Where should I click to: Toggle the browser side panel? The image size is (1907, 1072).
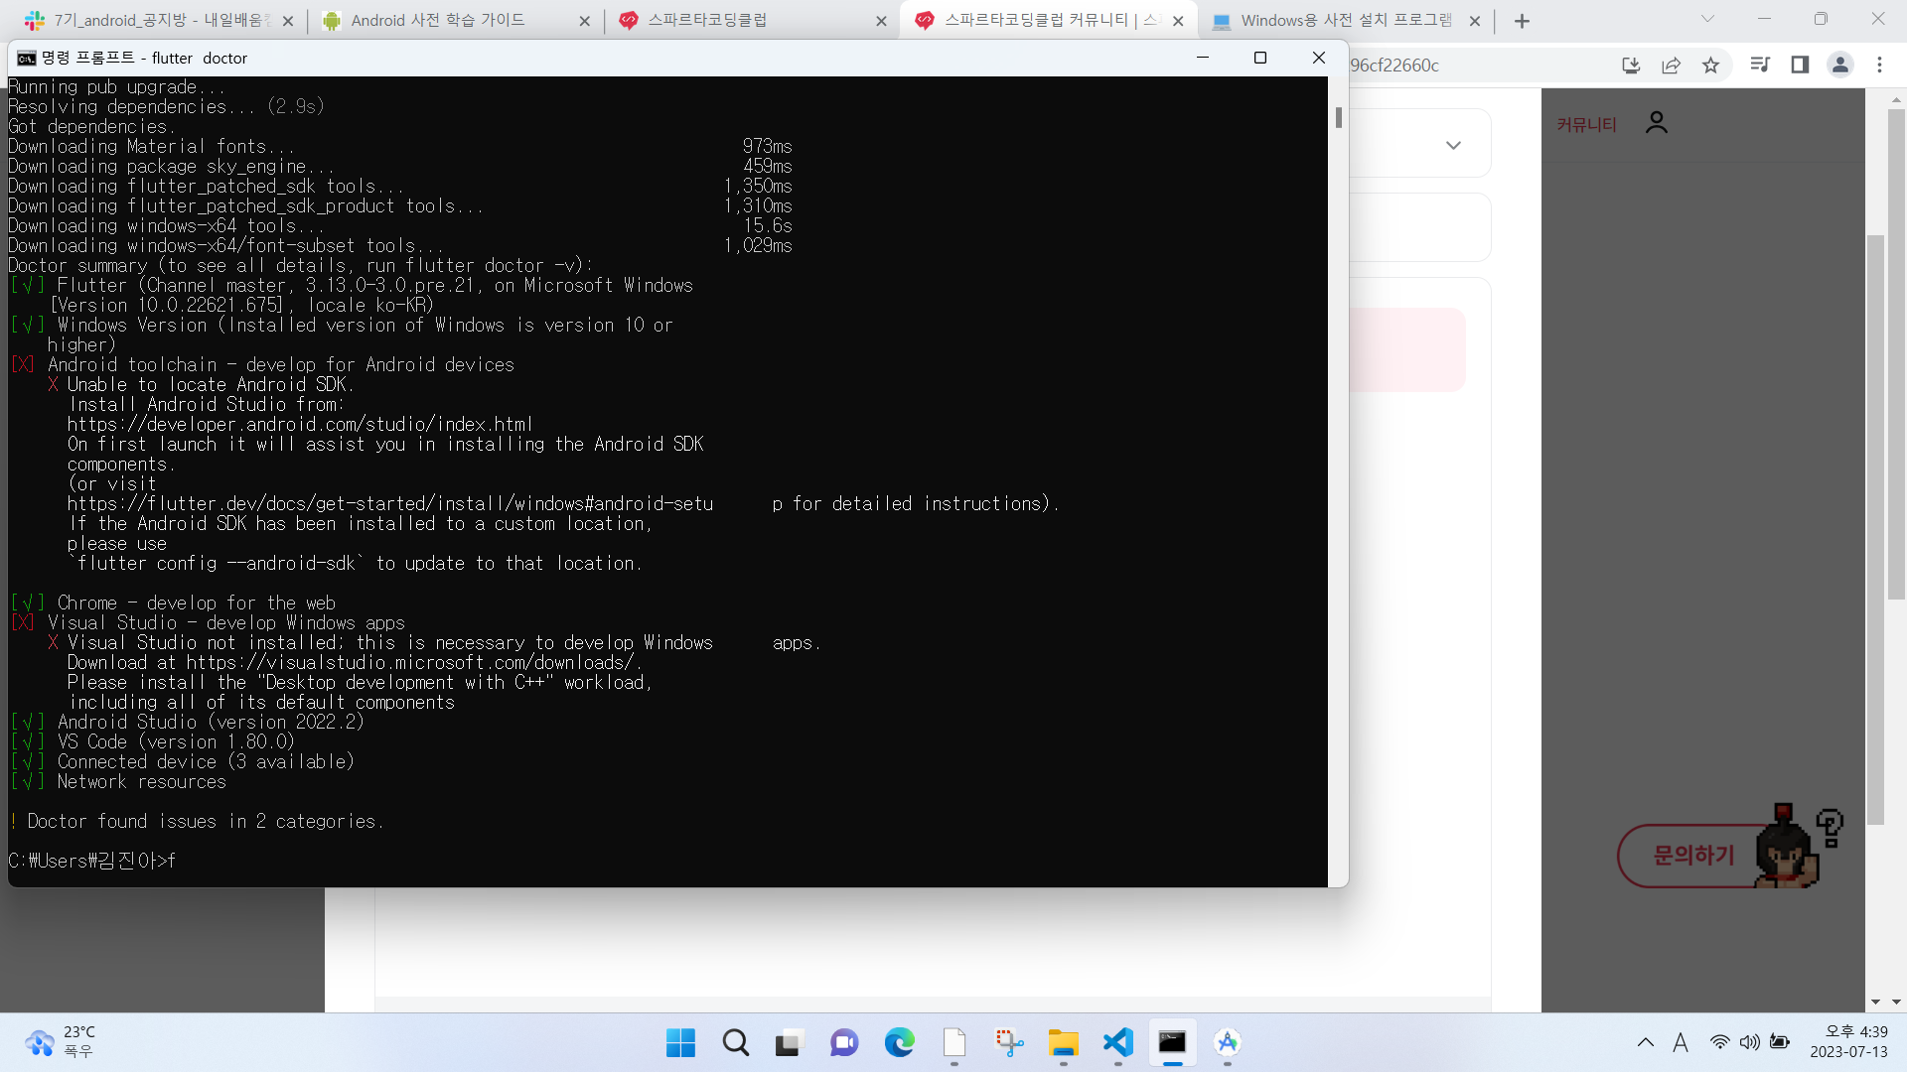pyautogui.click(x=1800, y=66)
